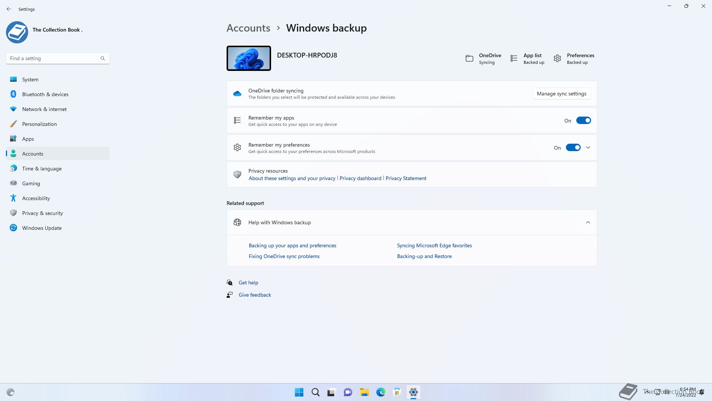Image resolution: width=712 pixels, height=401 pixels.
Task: Open Apps settings category
Action: [58, 139]
